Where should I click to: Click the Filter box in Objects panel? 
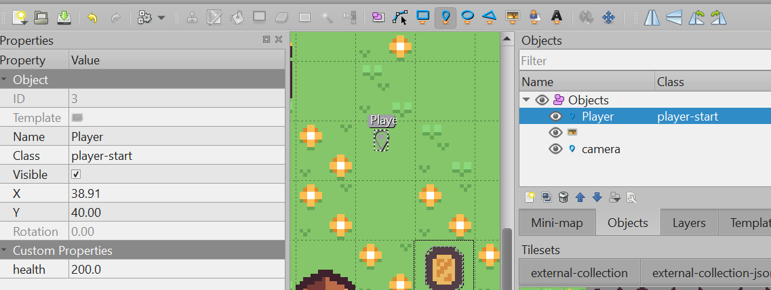[x=644, y=61]
